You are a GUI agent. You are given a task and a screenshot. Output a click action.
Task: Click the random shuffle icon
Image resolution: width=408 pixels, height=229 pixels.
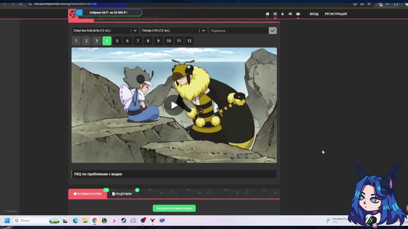[x=290, y=14]
